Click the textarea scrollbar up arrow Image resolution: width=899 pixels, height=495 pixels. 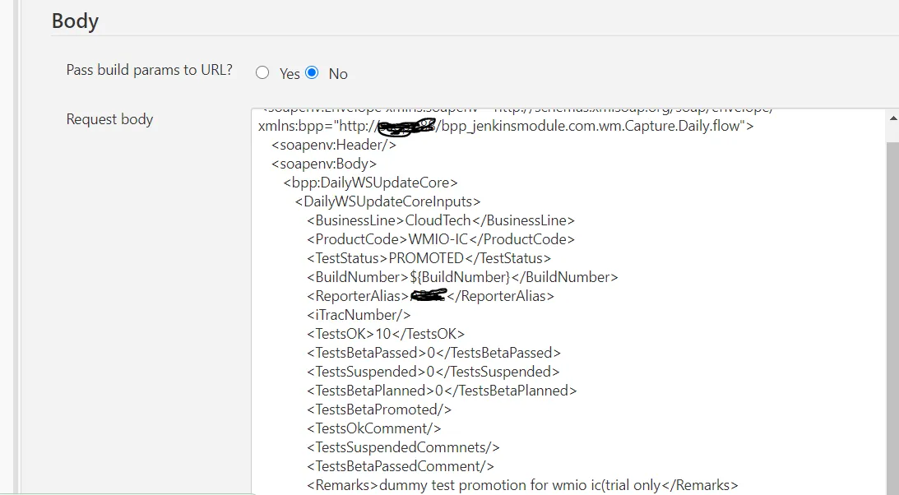click(x=892, y=118)
